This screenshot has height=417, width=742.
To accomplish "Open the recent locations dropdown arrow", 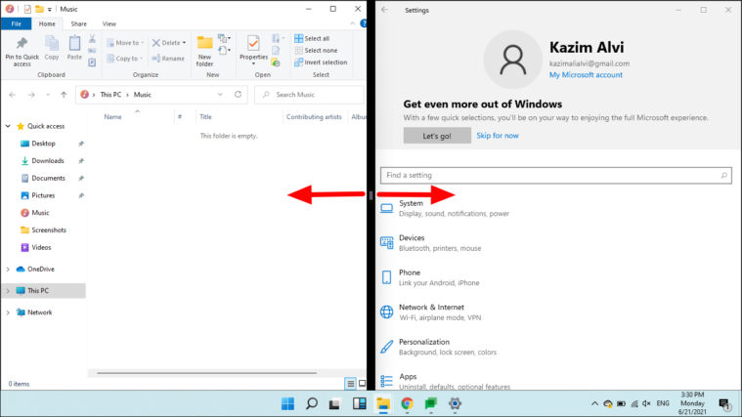I will [x=48, y=95].
